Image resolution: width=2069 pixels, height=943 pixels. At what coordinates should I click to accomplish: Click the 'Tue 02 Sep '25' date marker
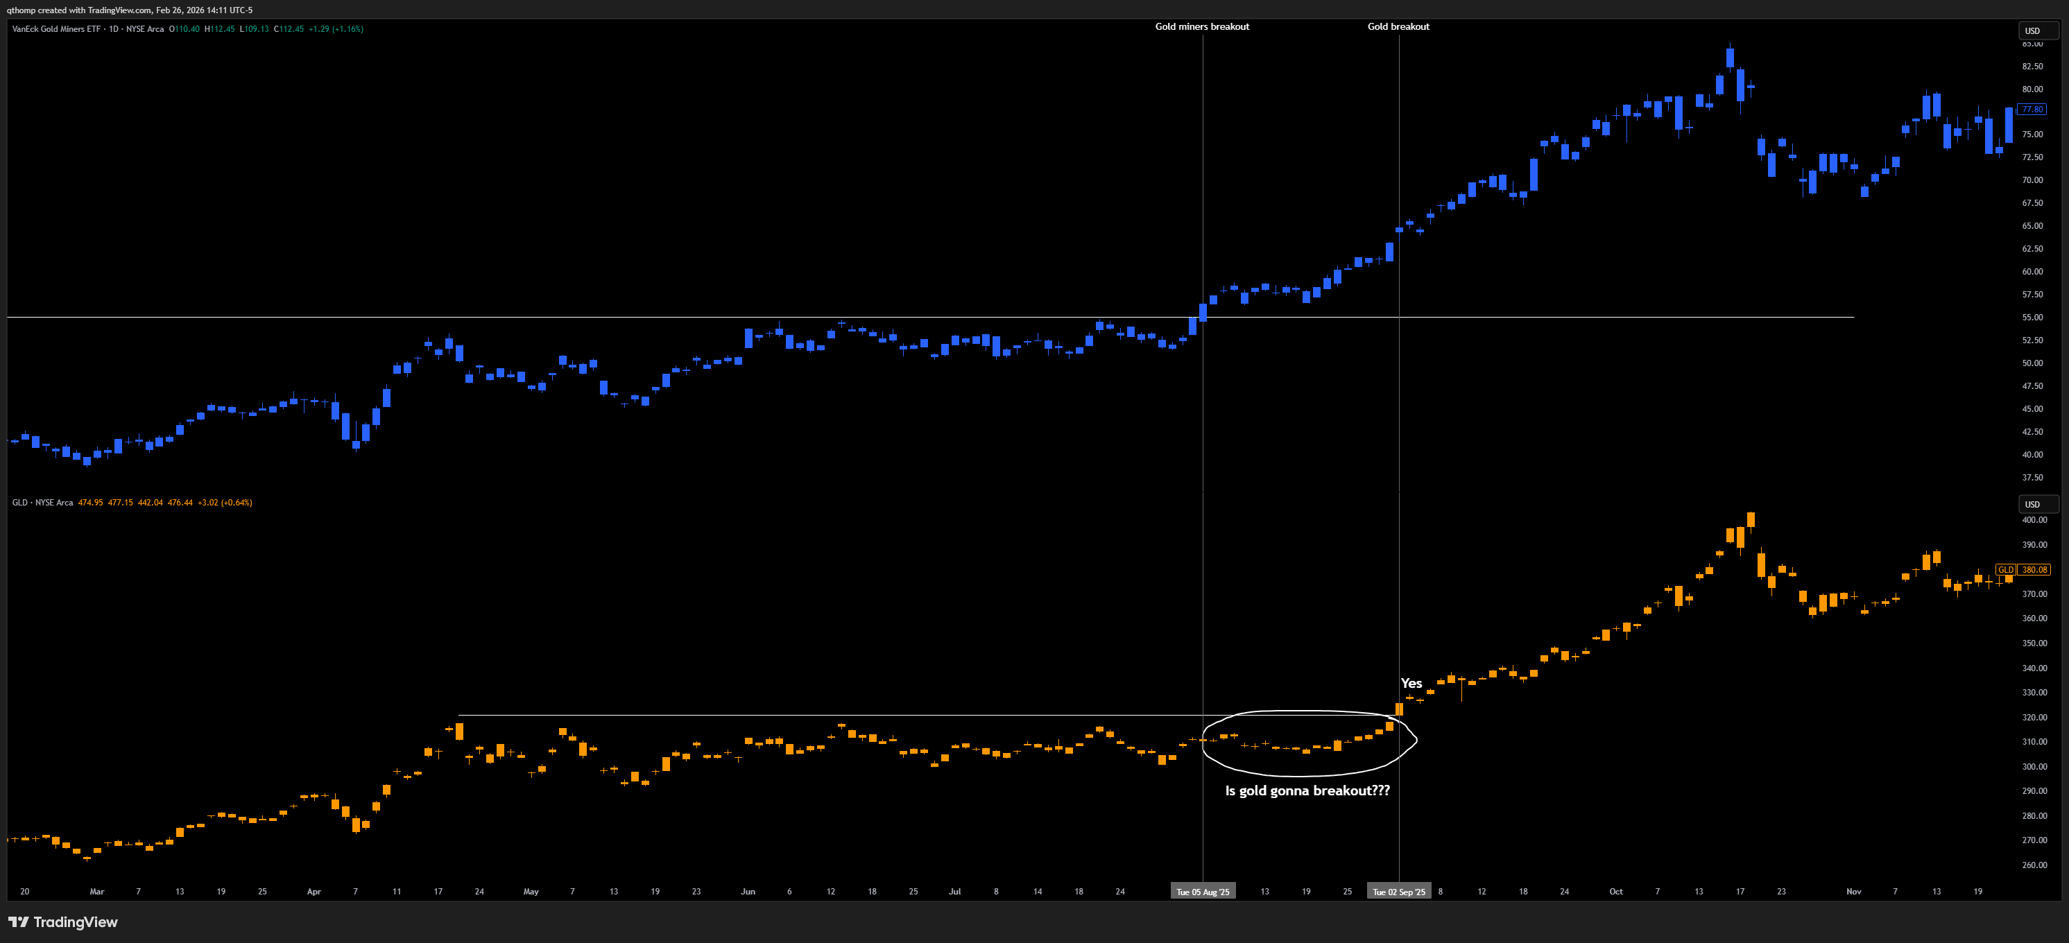tap(1398, 892)
